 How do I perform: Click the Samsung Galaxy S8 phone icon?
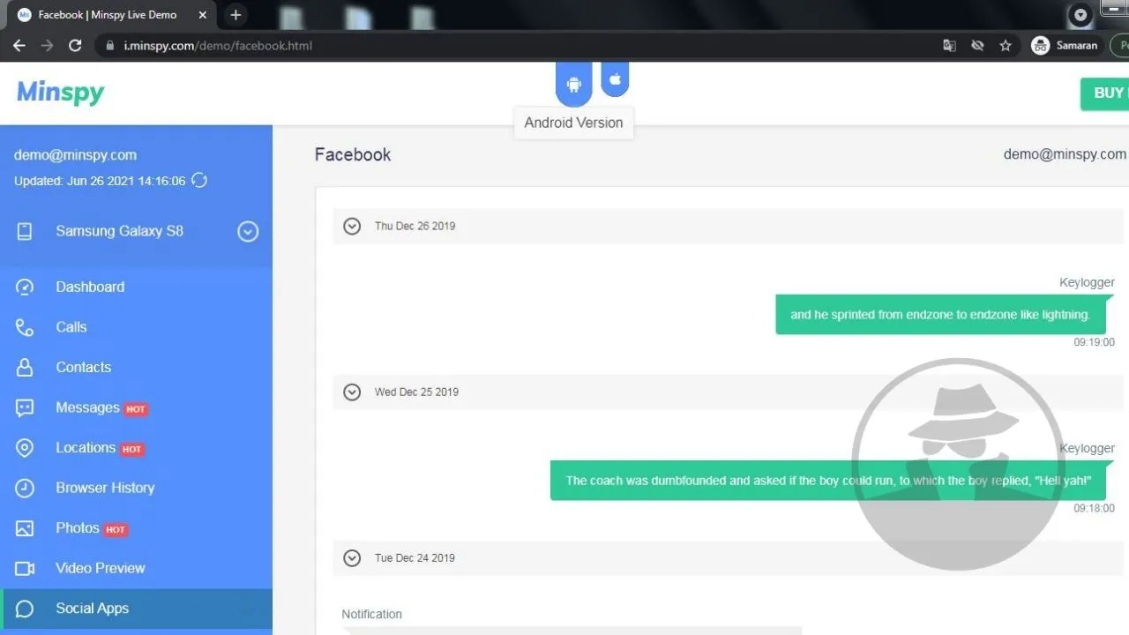[25, 231]
